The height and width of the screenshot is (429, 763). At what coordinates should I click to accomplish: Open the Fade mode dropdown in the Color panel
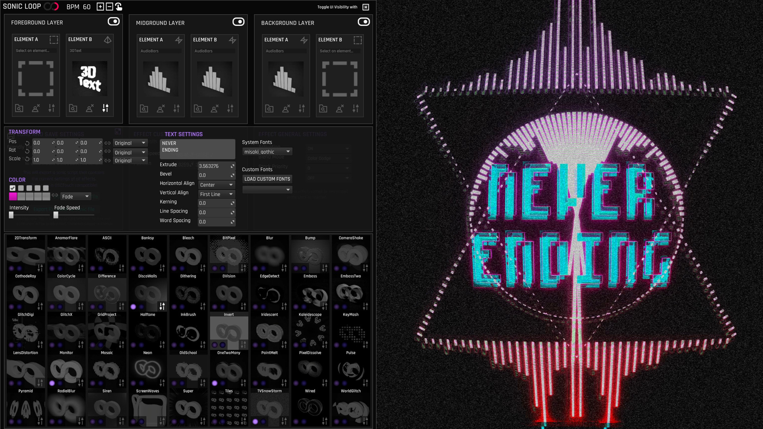76,196
